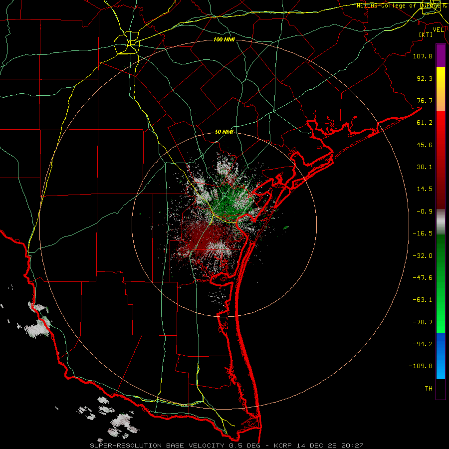449x449 pixels.
Task: Click the 45.6 value on the velocity scale
Action: point(425,145)
